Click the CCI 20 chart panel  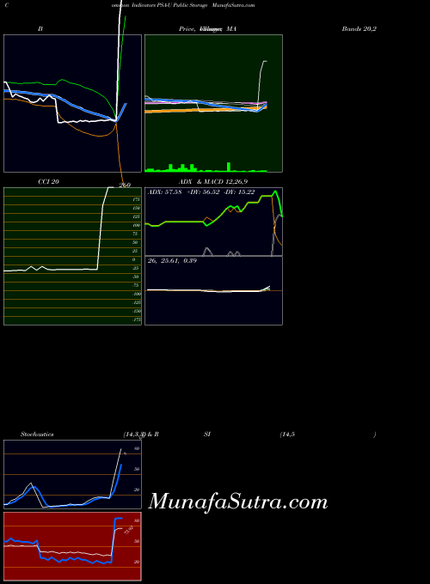coord(73,256)
